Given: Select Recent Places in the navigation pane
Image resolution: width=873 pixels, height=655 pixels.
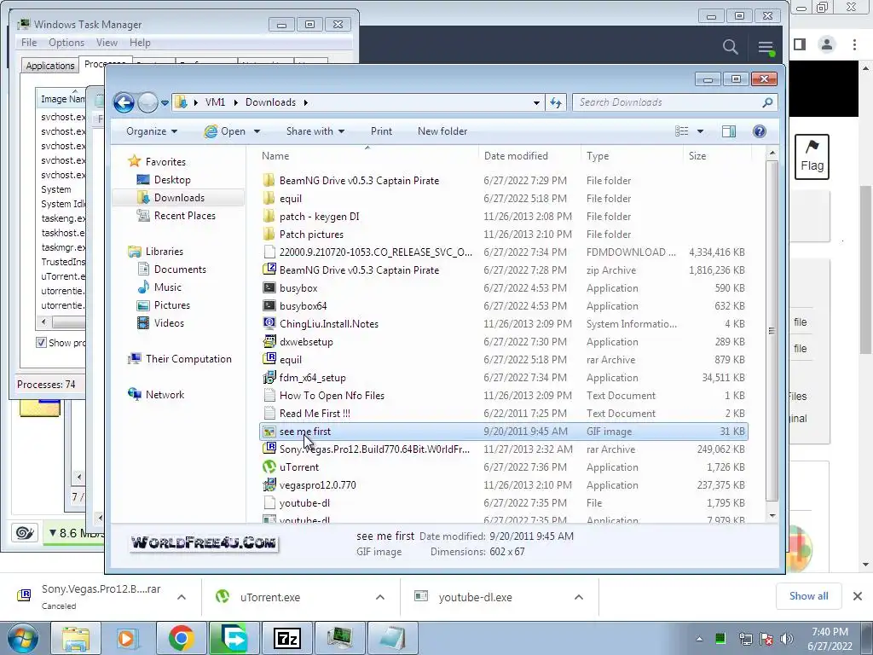Looking at the screenshot, I should (184, 216).
